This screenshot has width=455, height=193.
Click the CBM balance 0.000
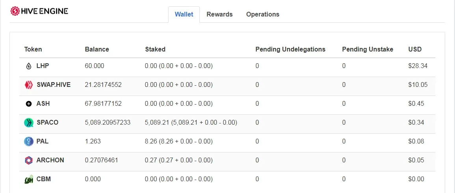click(x=93, y=179)
